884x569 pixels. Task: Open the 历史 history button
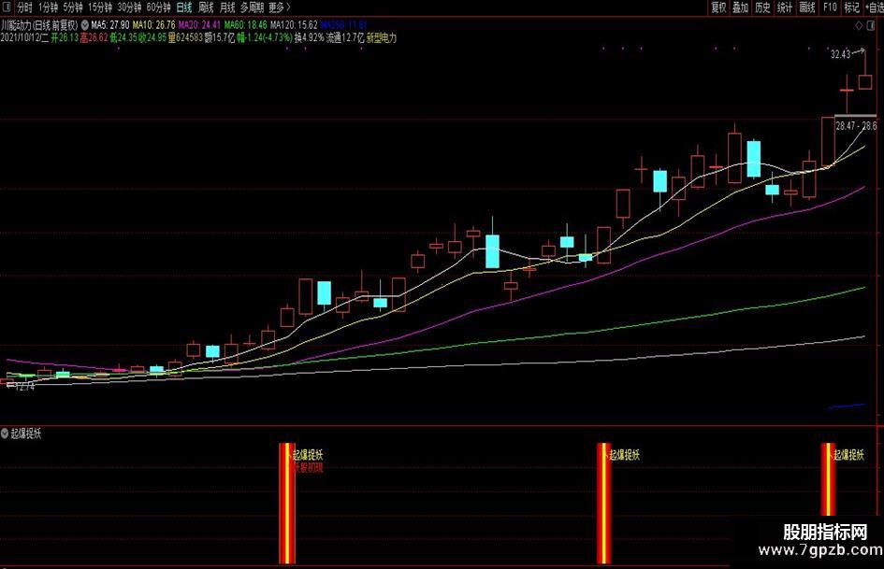pyautogui.click(x=762, y=7)
